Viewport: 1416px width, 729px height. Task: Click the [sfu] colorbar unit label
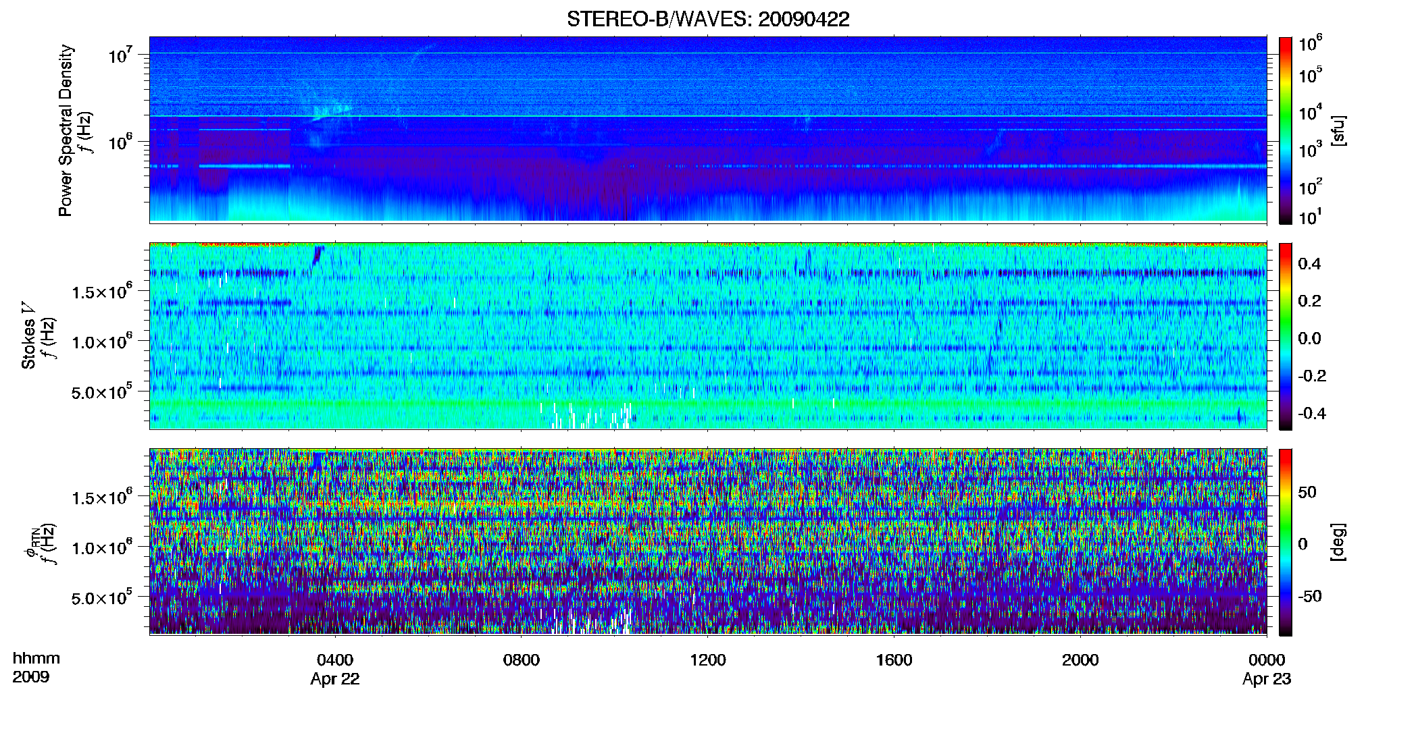click(x=1338, y=130)
